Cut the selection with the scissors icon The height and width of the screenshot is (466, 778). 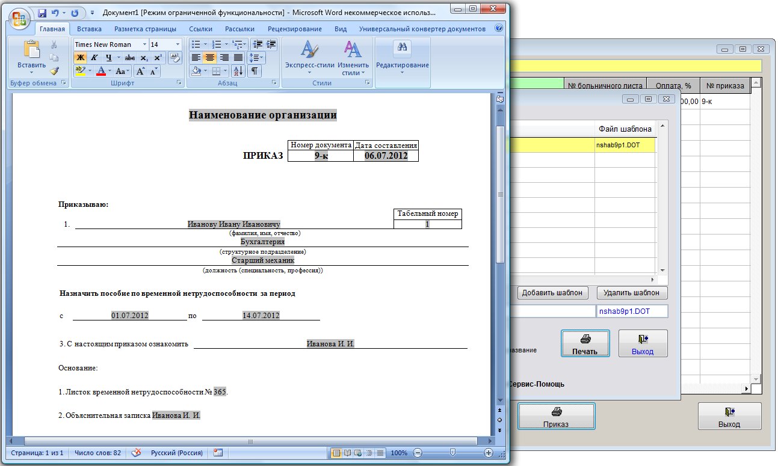(54, 44)
